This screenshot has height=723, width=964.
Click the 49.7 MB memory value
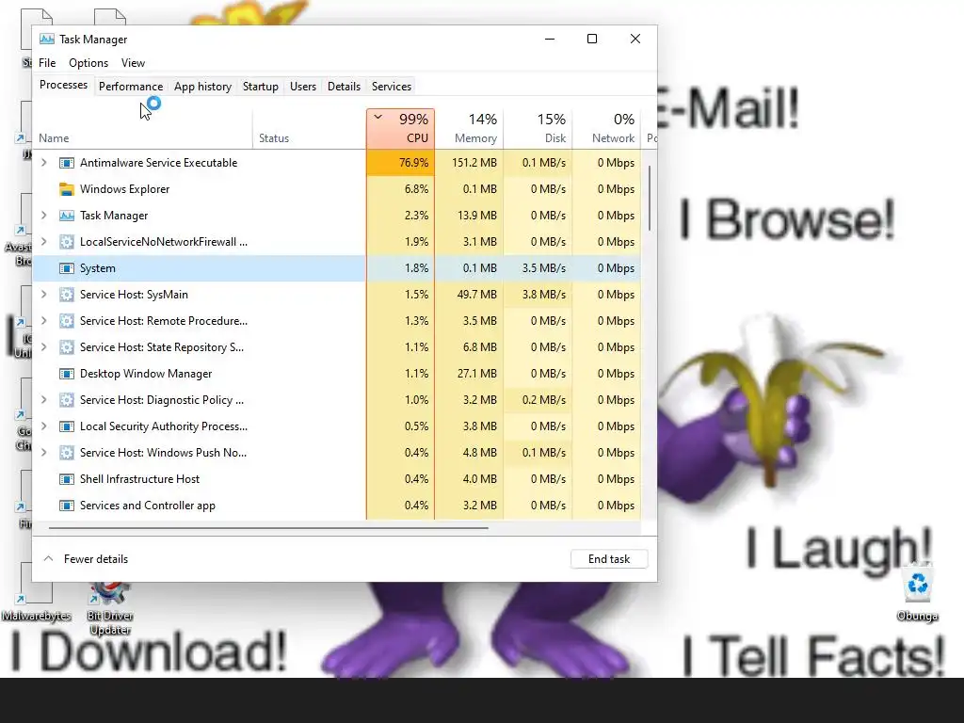(477, 295)
